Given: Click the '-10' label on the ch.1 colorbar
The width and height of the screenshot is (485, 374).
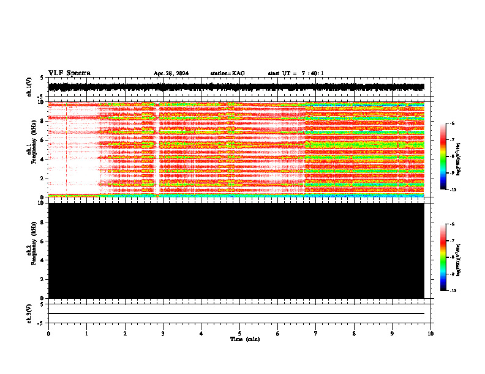Looking at the screenshot, I should (452, 190).
